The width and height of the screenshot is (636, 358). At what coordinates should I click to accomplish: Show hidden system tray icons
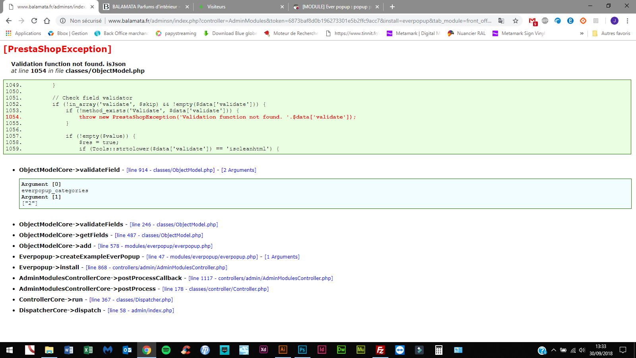click(x=553, y=350)
